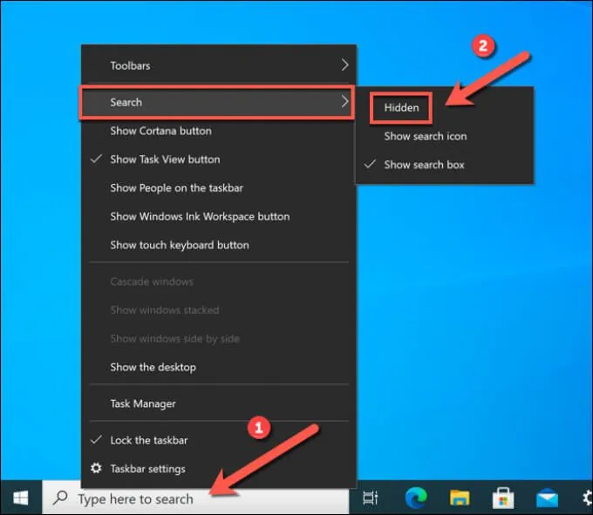This screenshot has width=593, height=515.
Task: Toggle Show Task View button
Action: (x=219, y=159)
